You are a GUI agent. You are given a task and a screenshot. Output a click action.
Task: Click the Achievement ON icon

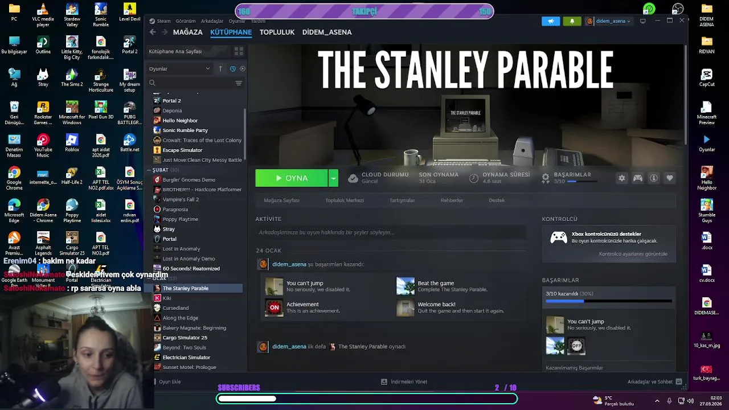coord(274,307)
